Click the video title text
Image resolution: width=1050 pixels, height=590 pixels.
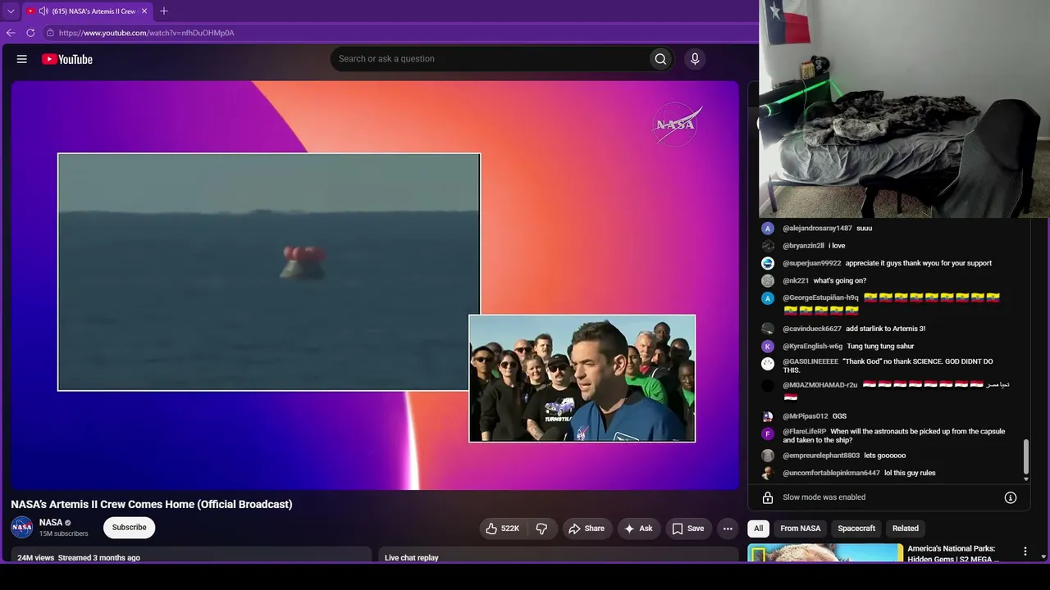click(152, 504)
